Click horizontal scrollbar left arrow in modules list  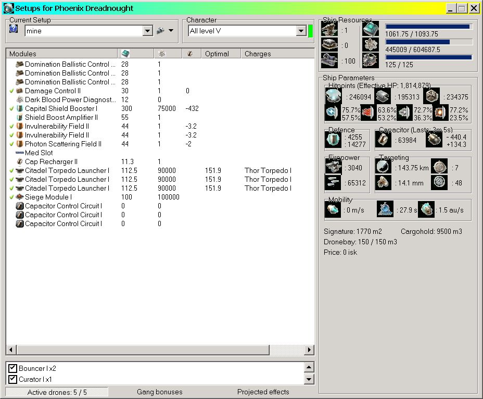[x=11, y=350]
